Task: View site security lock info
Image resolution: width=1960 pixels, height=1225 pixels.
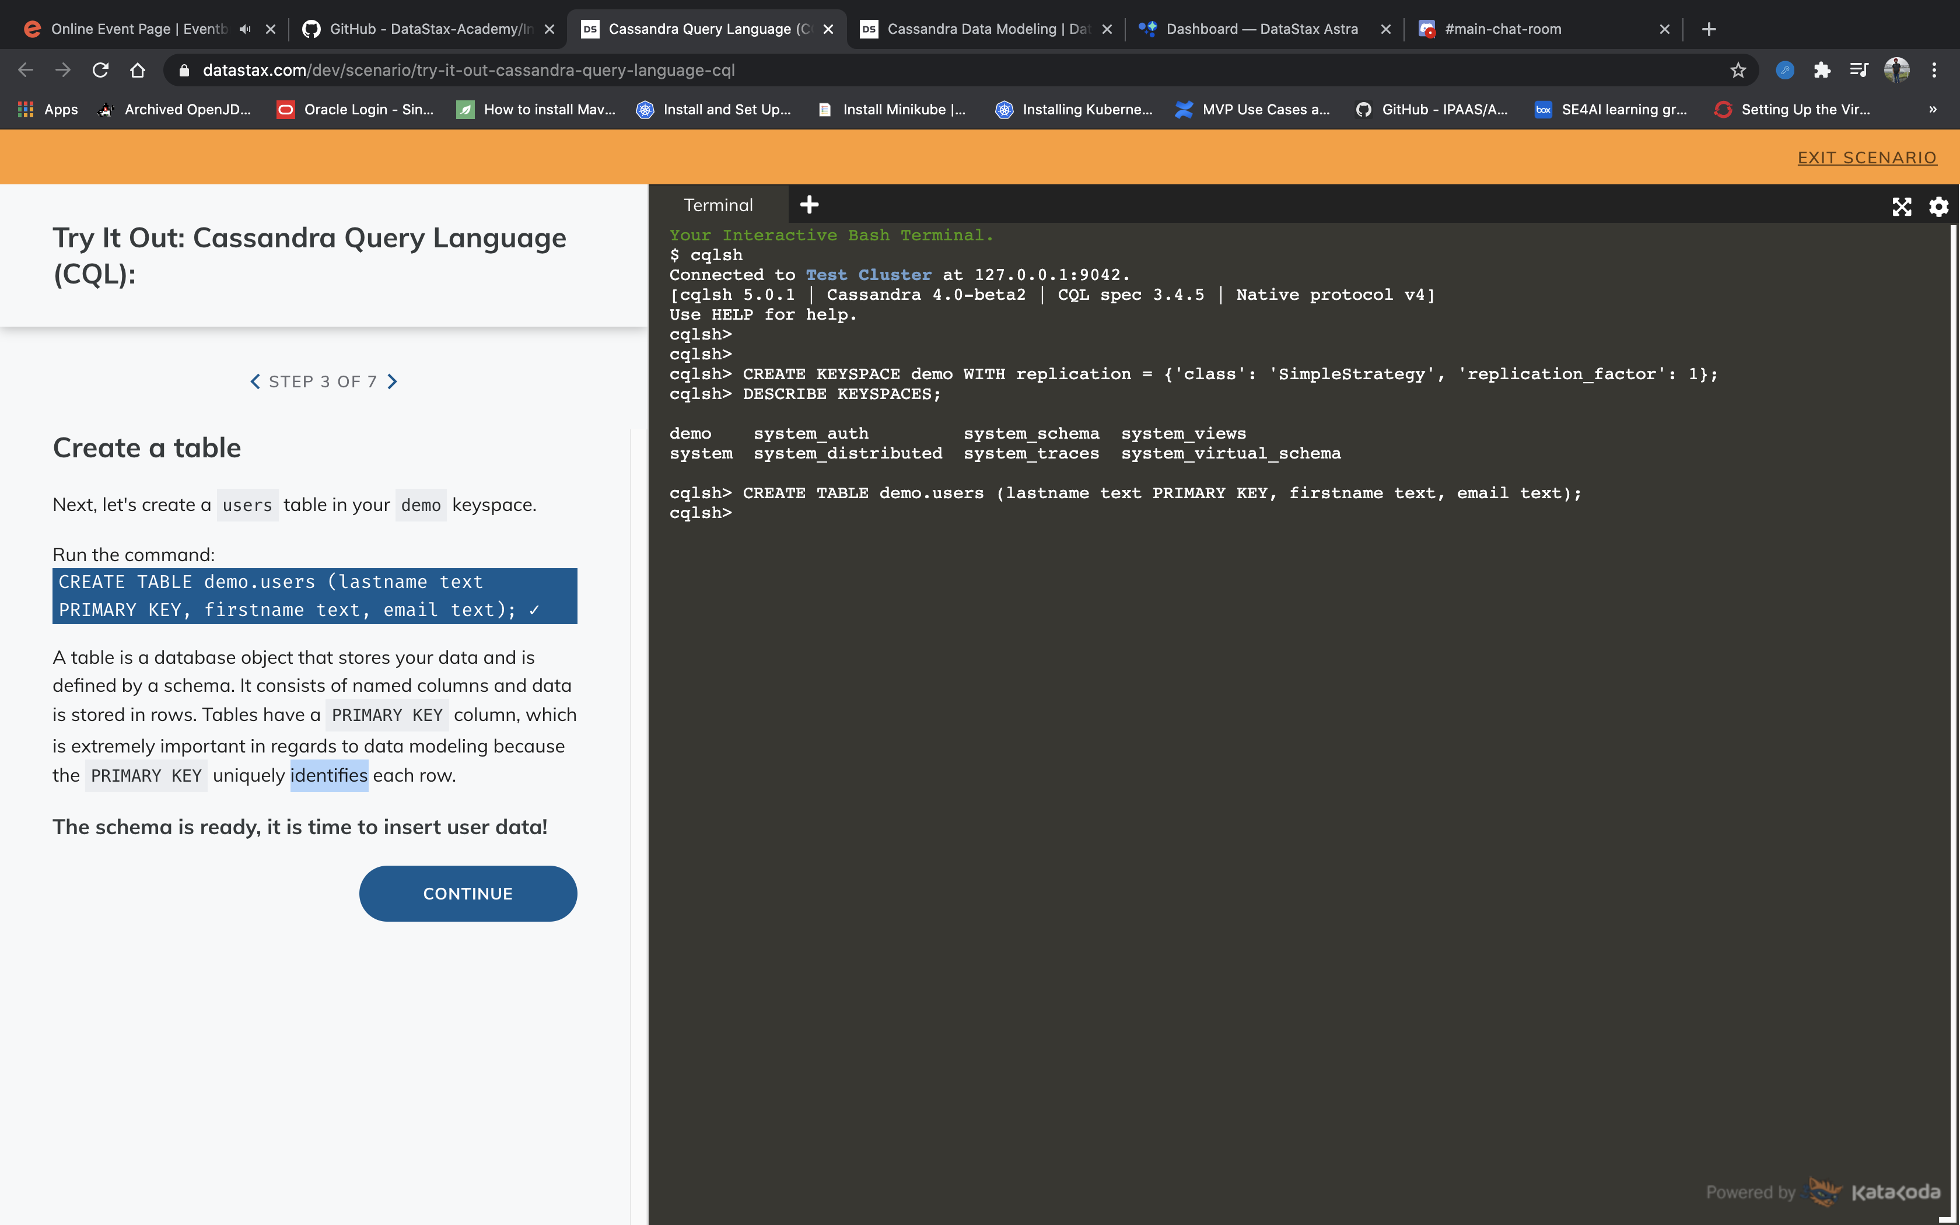Action: coord(184,71)
